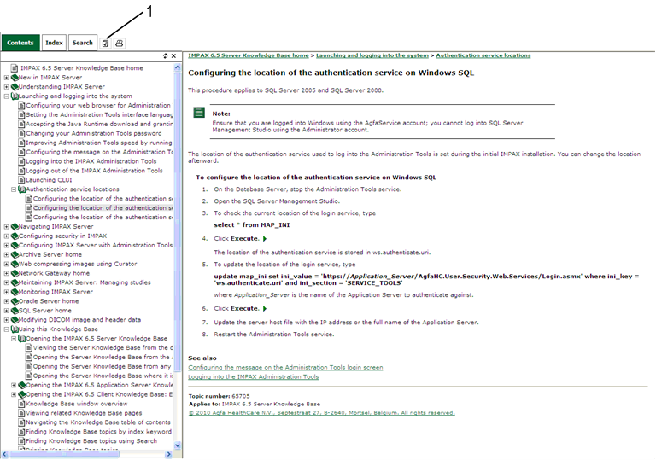
Task: Select Navigating the Knowledge Base table of contents
Action: coord(98,422)
